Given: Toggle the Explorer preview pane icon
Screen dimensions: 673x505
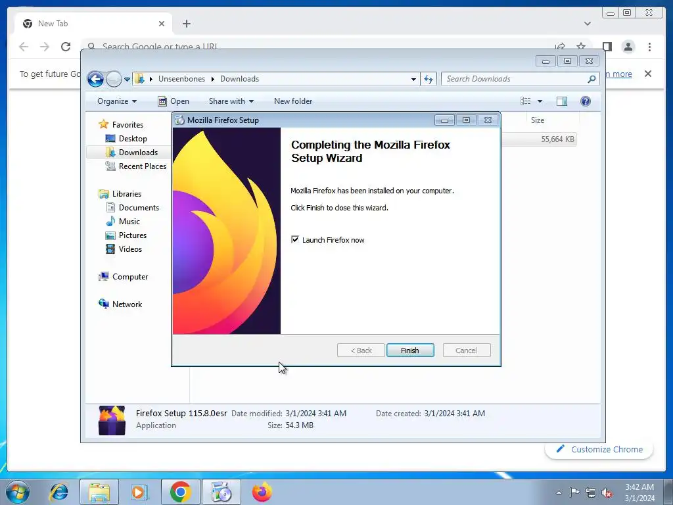Looking at the screenshot, I should click(x=562, y=101).
